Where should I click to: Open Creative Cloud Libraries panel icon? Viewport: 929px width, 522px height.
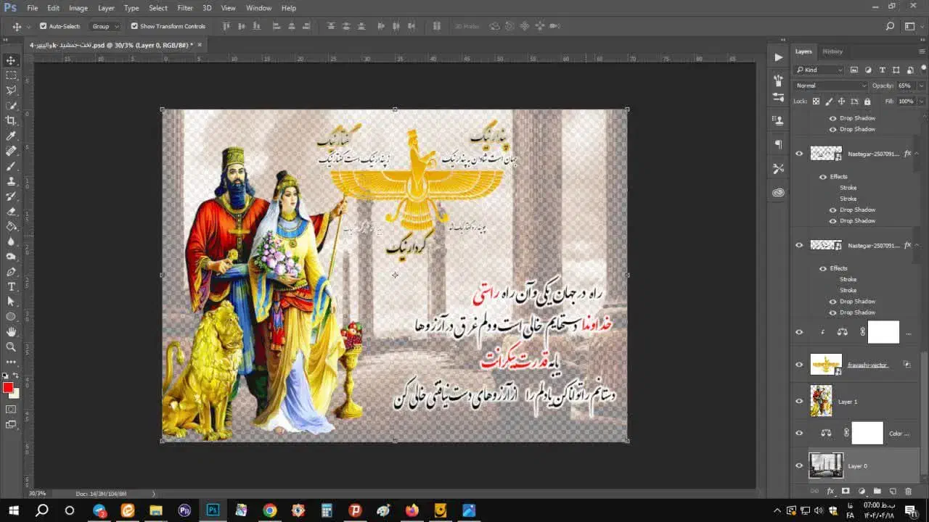(x=779, y=192)
